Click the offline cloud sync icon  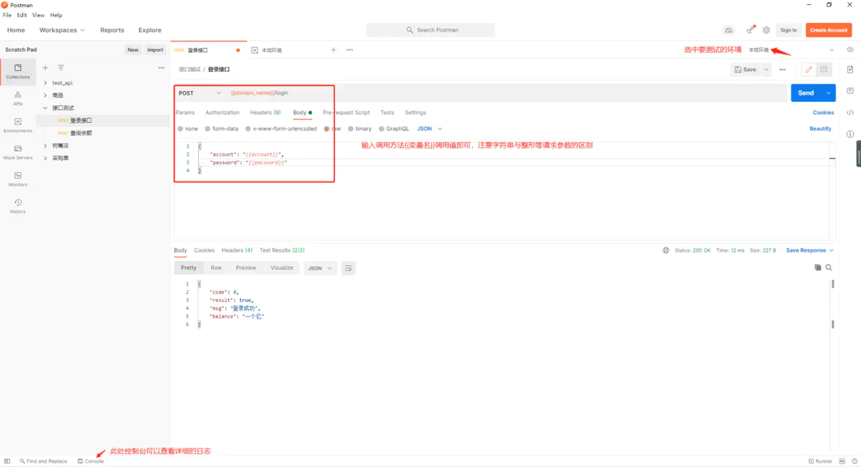point(728,30)
